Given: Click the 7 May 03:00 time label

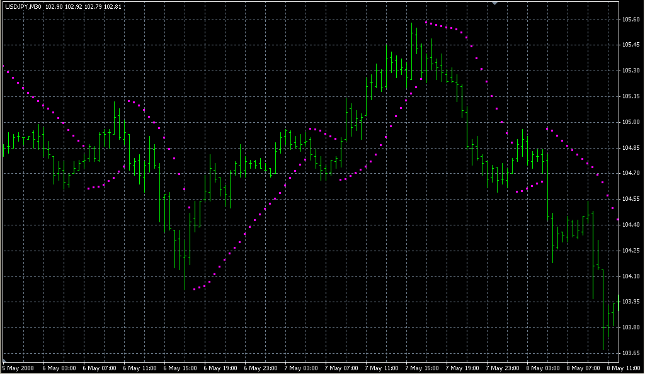Looking at the screenshot, I should 301,368.
